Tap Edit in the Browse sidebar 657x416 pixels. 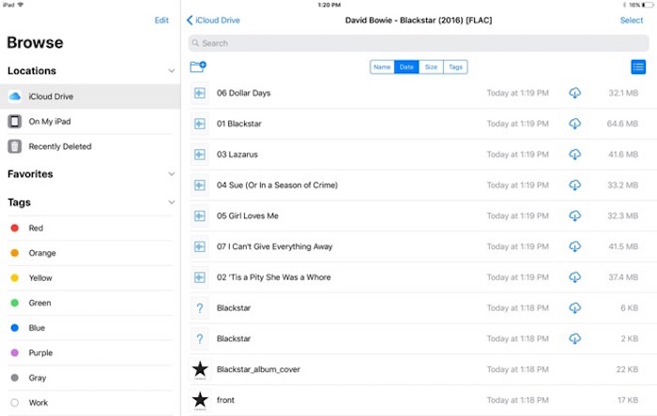(161, 20)
